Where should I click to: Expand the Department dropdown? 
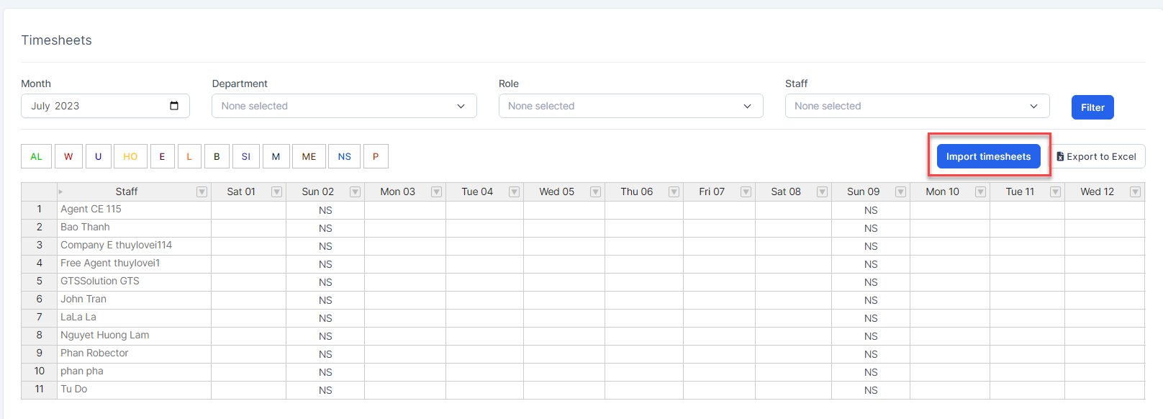(x=344, y=106)
